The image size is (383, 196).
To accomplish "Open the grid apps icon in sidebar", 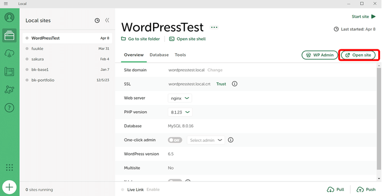I will coord(10,167).
